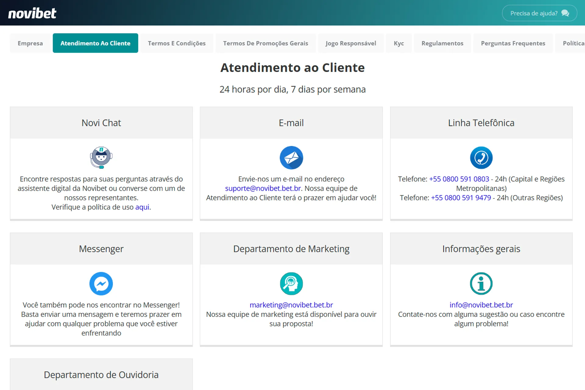Click the 'Linha Telefônica' card heading
The width and height of the screenshot is (585, 390).
click(x=481, y=123)
